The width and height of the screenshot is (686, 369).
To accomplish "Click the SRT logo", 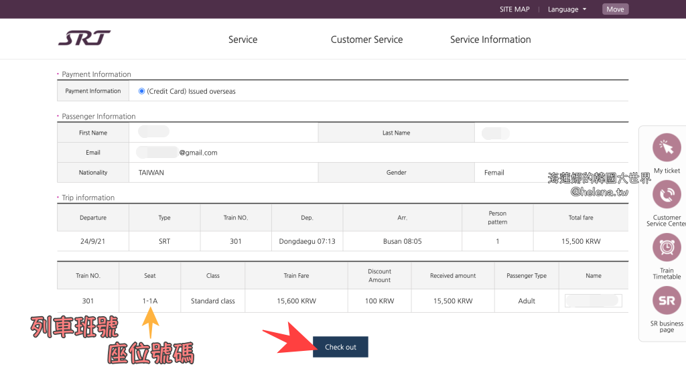I will (x=84, y=39).
